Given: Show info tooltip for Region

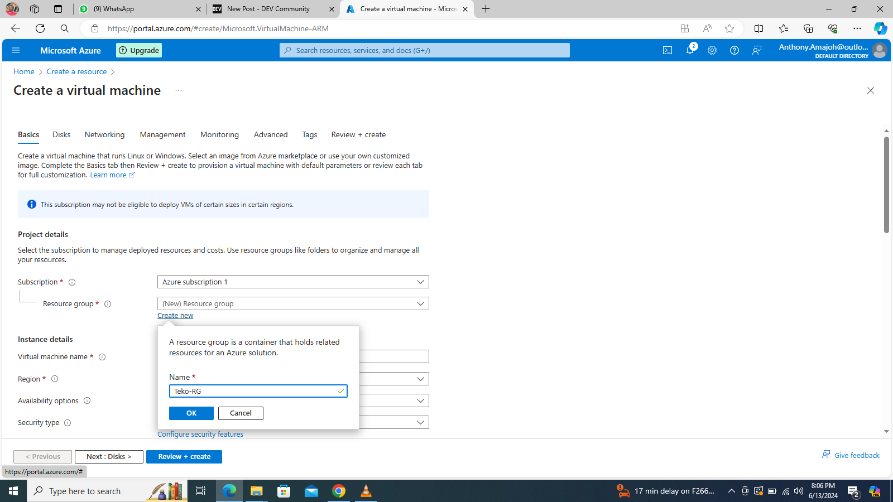Looking at the screenshot, I should coord(55,379).
